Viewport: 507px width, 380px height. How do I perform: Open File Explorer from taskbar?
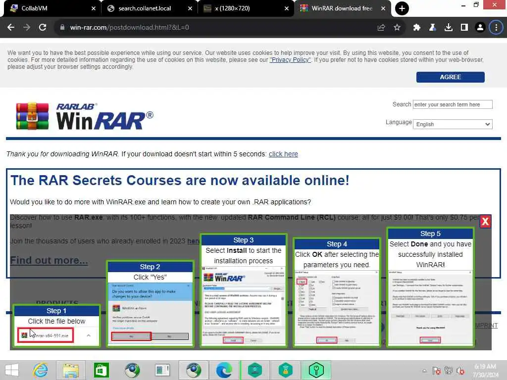(x=71, y=370)
